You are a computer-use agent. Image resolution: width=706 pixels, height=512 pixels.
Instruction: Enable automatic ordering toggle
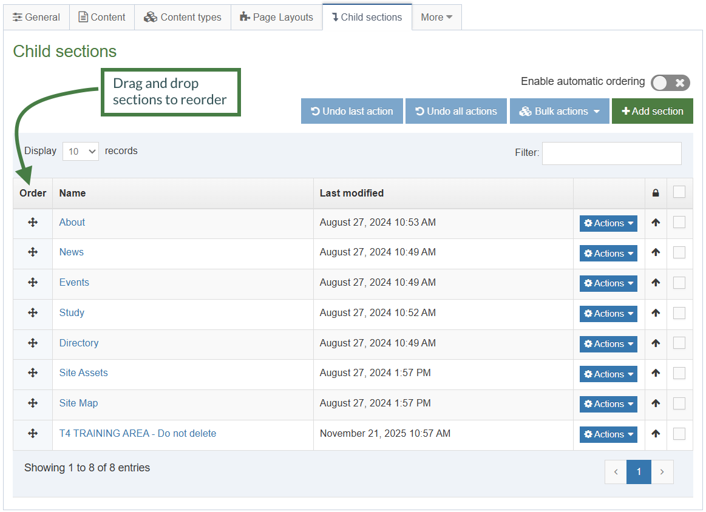click(670, 83)
